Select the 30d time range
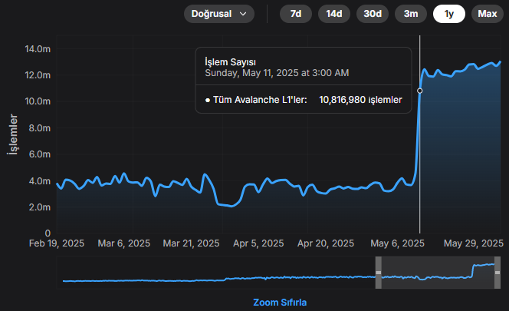This screenshot has height=311, width=509. click(373, 14)
